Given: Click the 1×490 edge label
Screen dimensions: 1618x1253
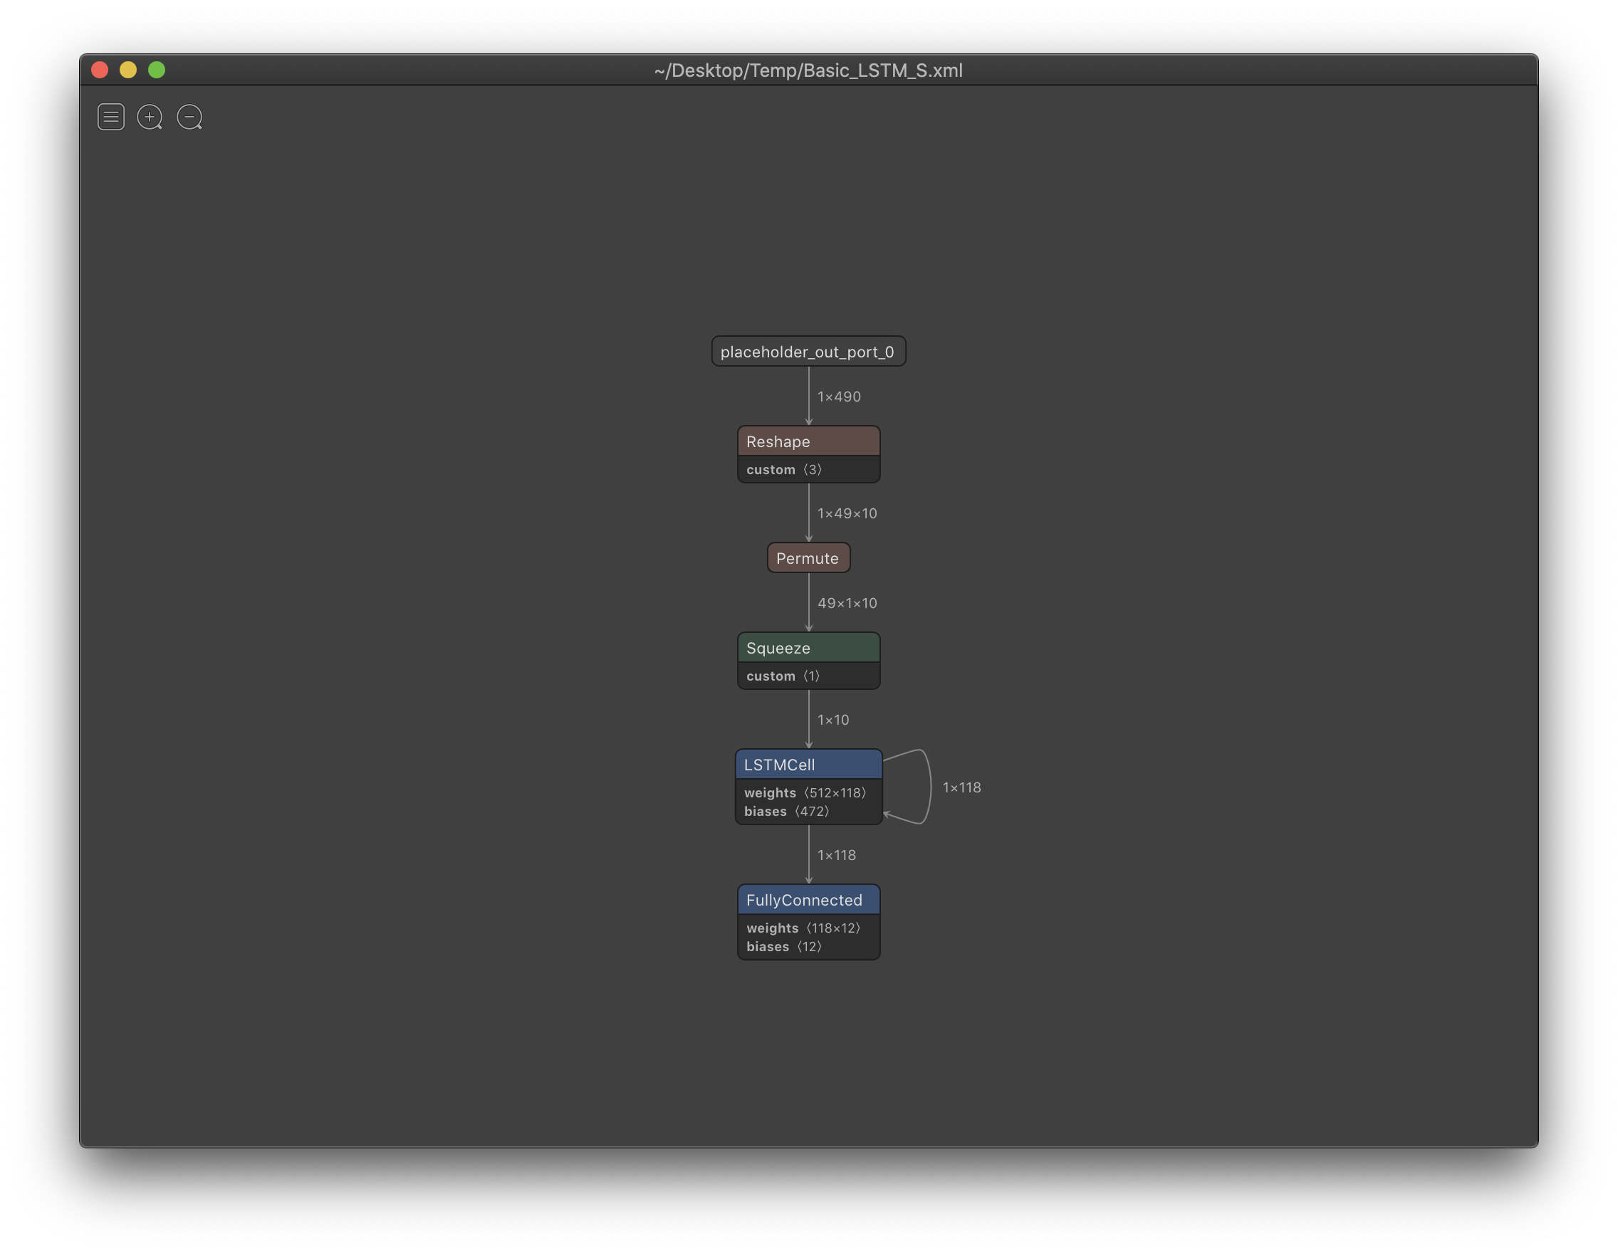Looking at the screenshot, I should [x=838, y=397].
